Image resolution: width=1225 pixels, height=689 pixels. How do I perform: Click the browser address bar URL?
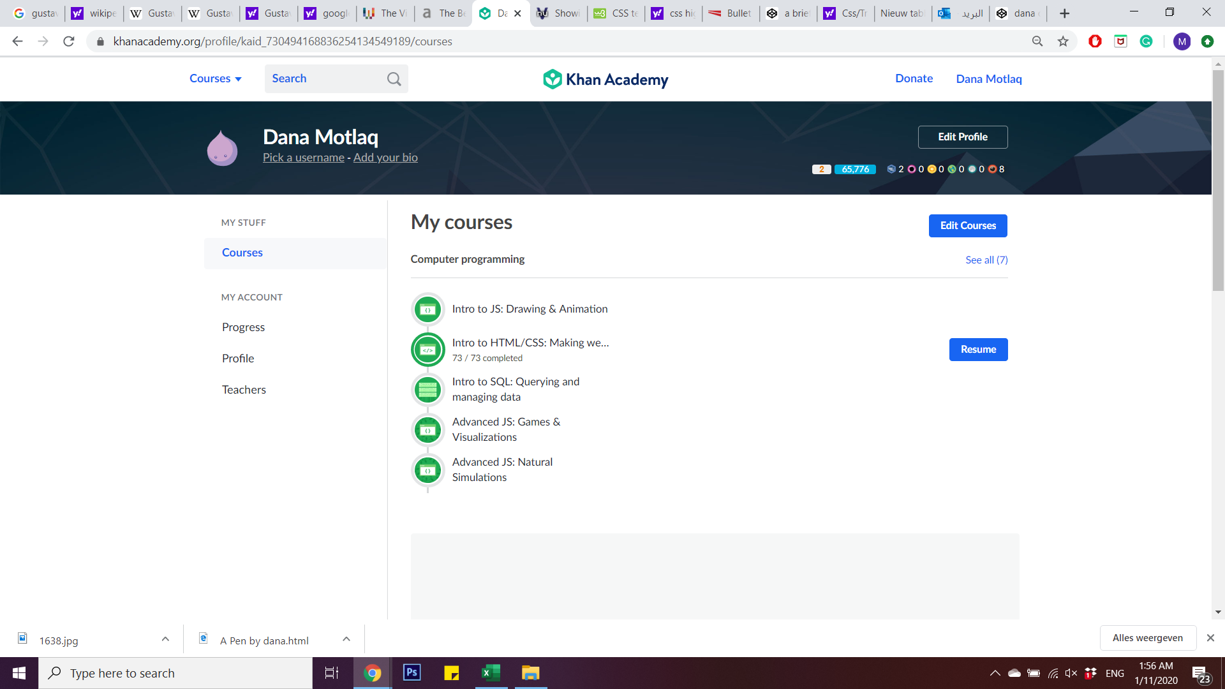283,41
